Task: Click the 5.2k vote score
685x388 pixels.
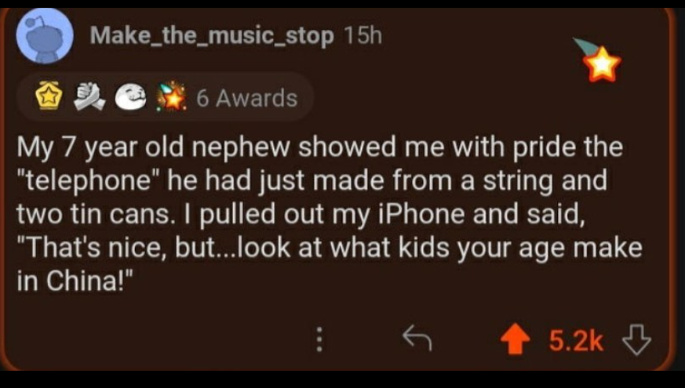Action: click(x=574, y=339)
